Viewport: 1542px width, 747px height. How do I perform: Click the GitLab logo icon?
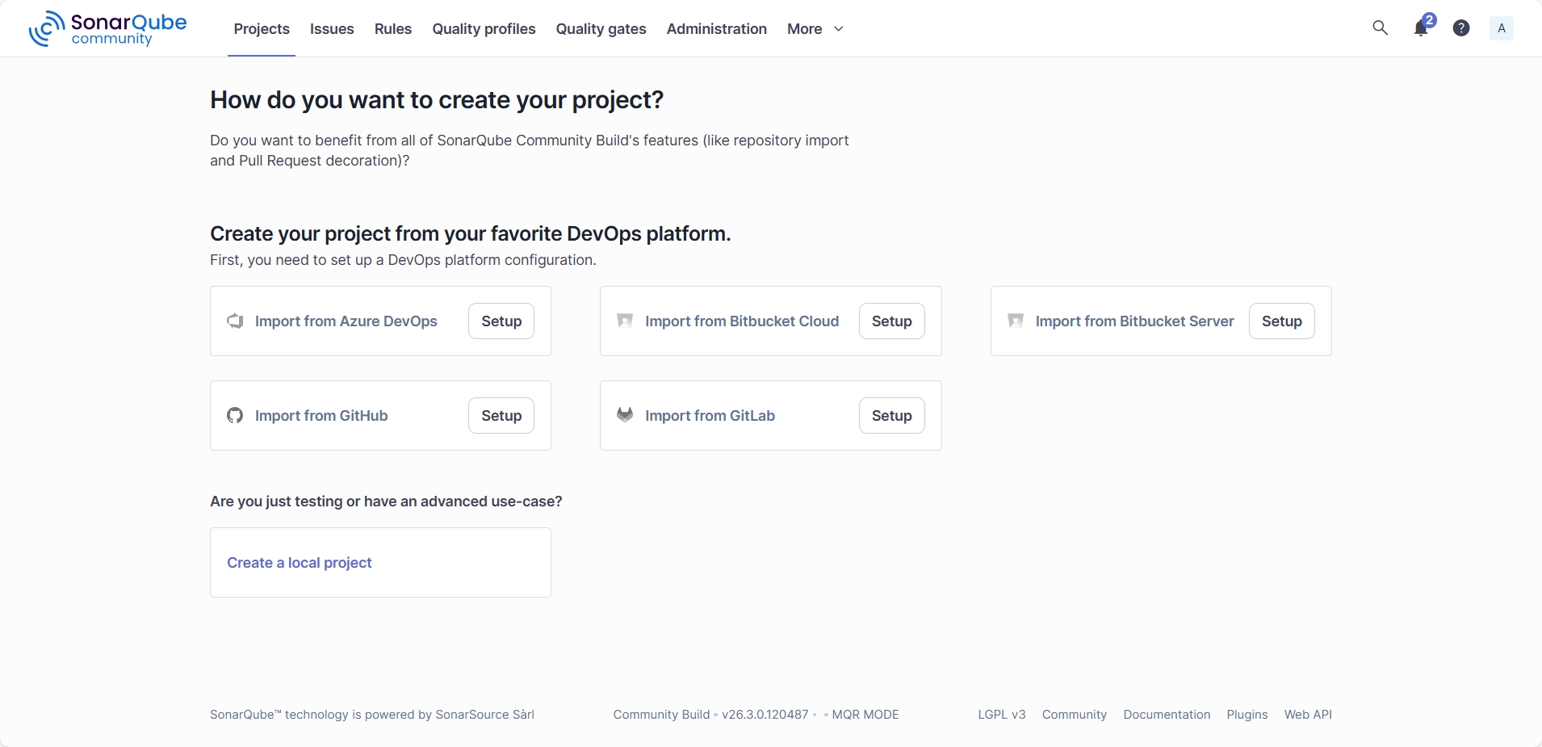point(625,416)
